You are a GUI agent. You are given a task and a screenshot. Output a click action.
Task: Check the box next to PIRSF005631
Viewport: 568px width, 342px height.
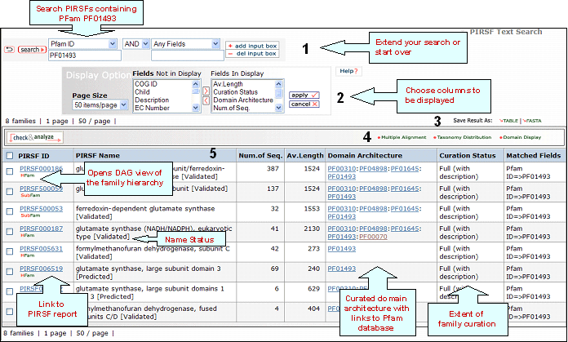tap(8, 252)
